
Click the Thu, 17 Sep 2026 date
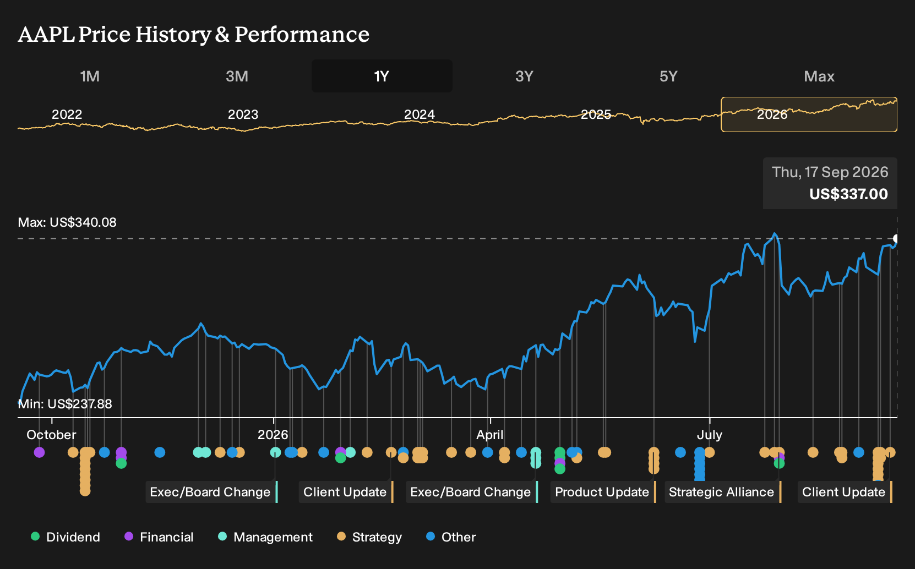830,172
